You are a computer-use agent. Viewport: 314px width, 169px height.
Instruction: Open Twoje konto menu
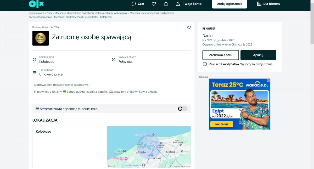189,4
